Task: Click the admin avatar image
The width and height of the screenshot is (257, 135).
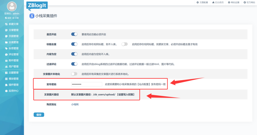Action: 12,6
